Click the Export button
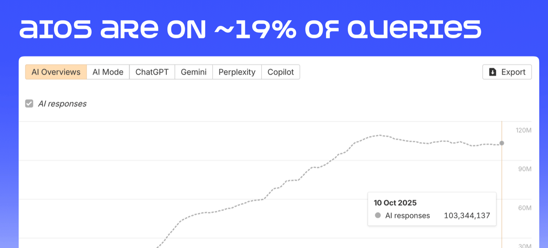The height and width of the screenshot is (248, 548). coord(507,72)
